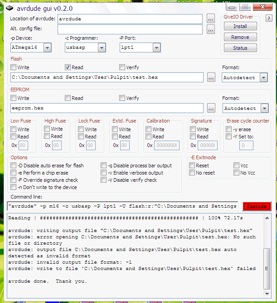The image size is (277, 303).
Task: Check Extd. Fuse Read
Action: (x=115, y=137)
